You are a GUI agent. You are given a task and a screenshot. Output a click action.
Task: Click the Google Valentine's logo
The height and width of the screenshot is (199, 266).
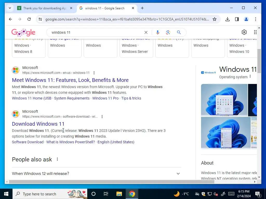pyautogui.click(x=23, y=32)
